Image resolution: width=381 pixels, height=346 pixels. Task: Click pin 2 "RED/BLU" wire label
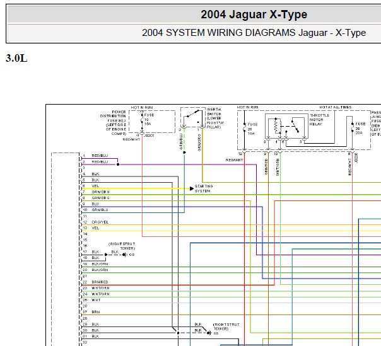(100, 162)
